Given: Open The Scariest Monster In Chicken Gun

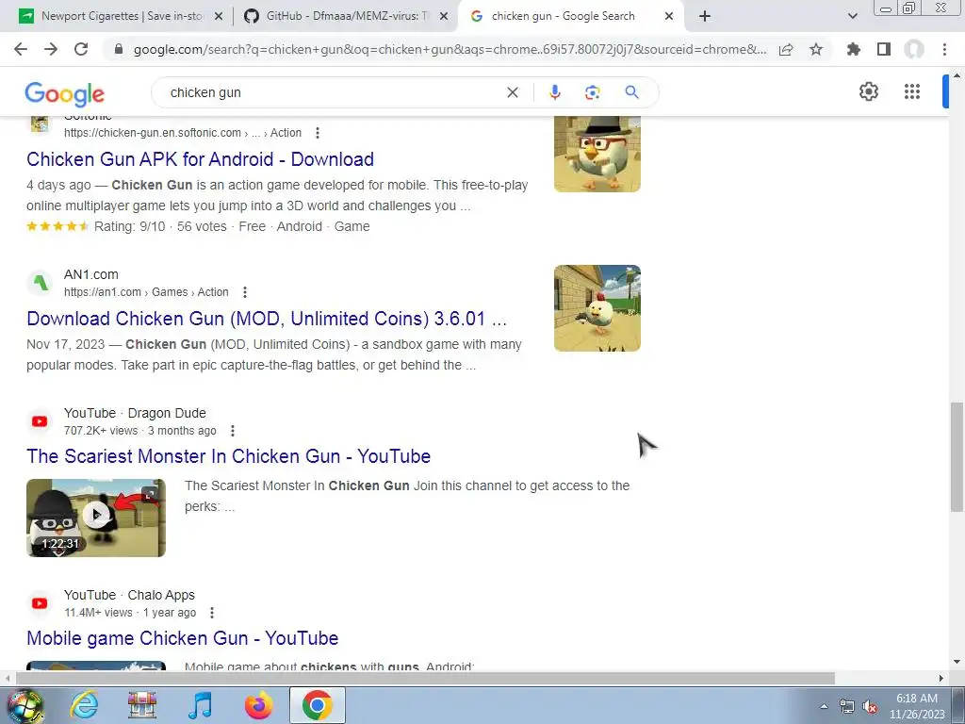Looking at the screenshot, I should pyautogui.click(x=228, y=456).
